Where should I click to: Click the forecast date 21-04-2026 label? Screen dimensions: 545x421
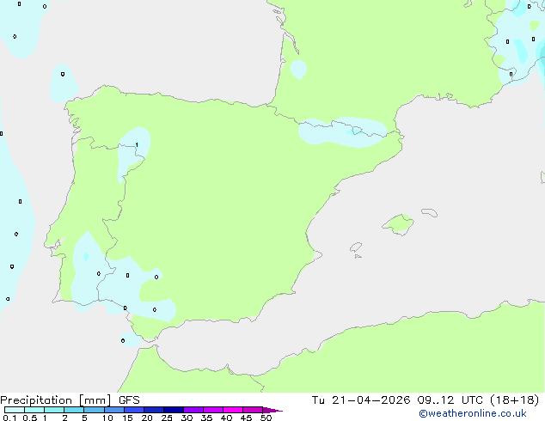point(370,400)
